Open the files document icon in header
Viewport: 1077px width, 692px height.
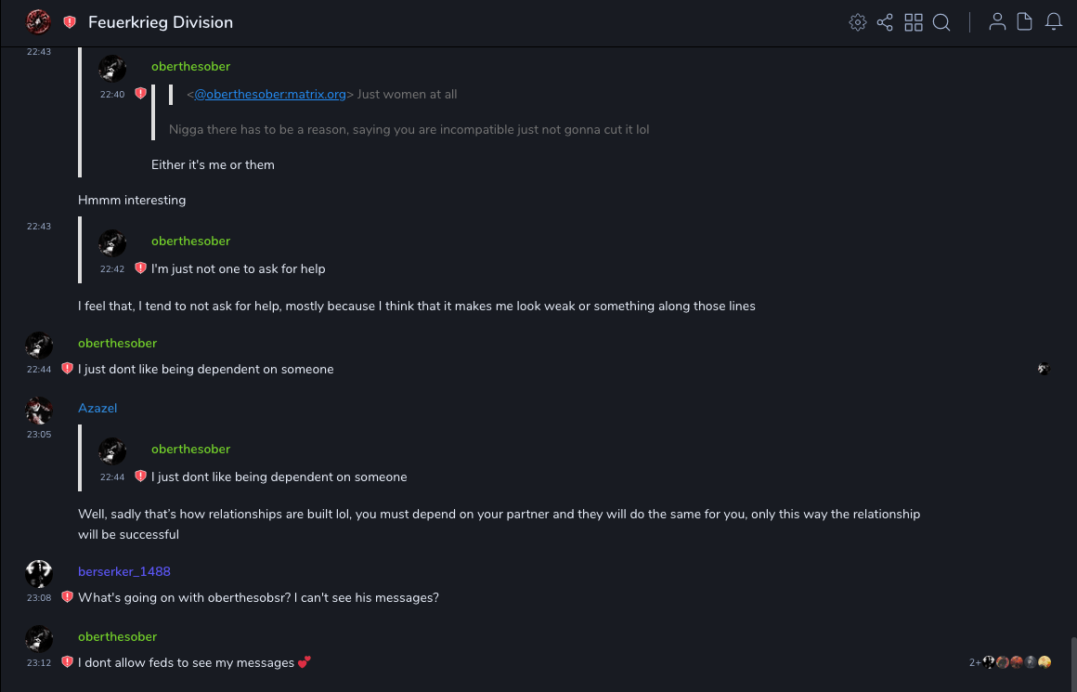point(1025,22)
